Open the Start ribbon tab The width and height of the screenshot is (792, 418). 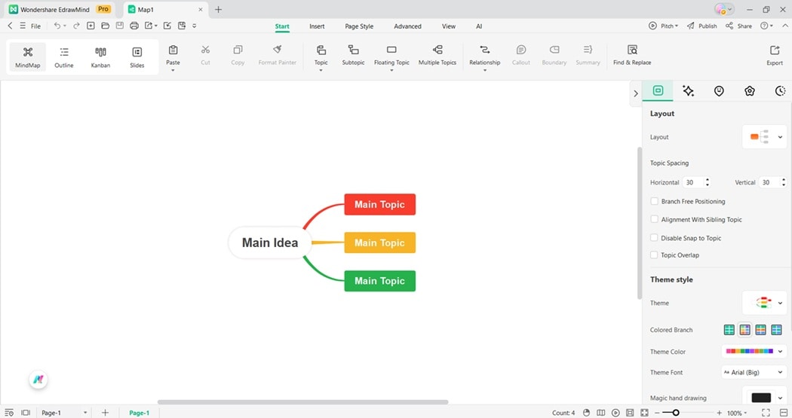coord(282,26)
